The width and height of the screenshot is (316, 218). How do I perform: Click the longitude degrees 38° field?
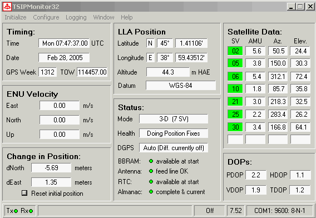tap(165, 58)
